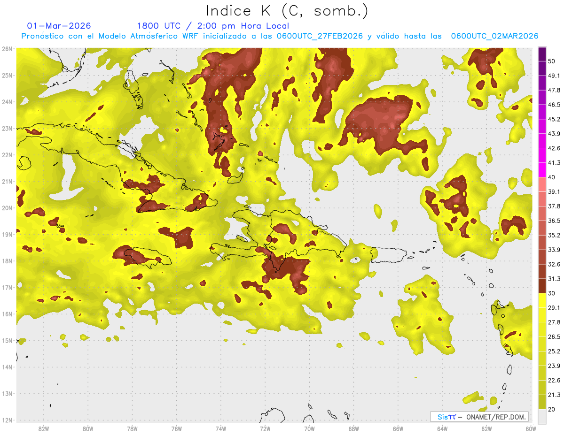The height and width of the screenshot is (435, 564).
Task: Click the latitude label '14N'
Action: coord(7,367)
